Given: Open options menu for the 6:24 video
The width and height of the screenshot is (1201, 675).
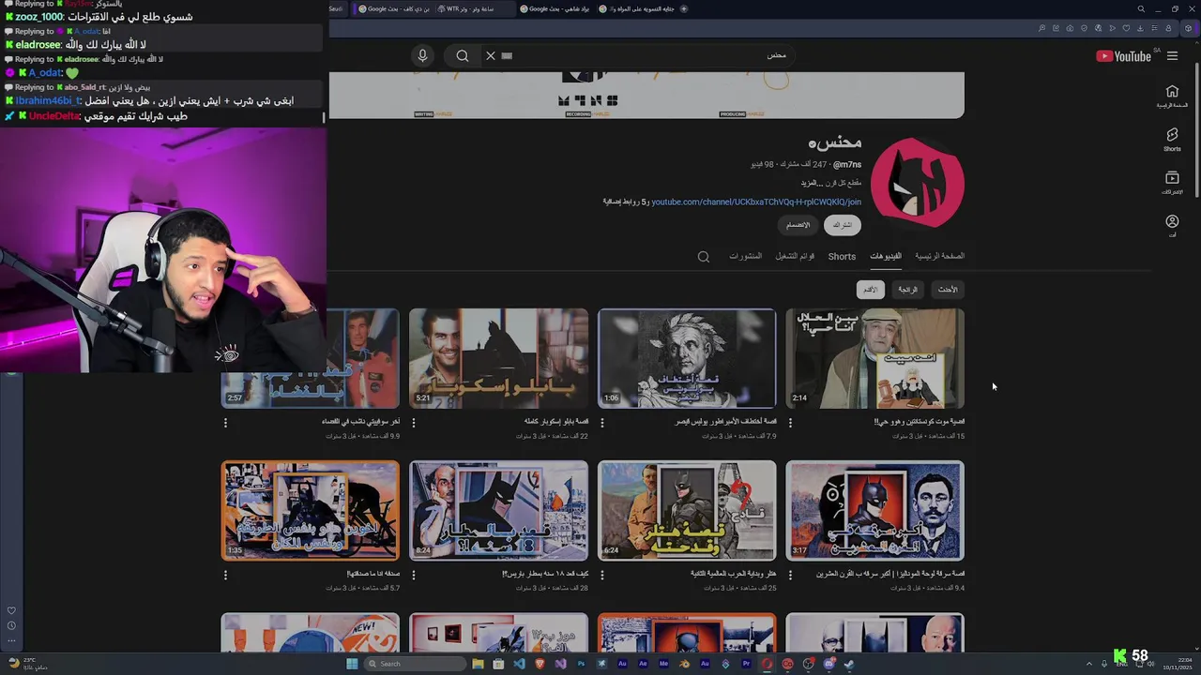Looking at the screenshot, I should coord(601,575).
